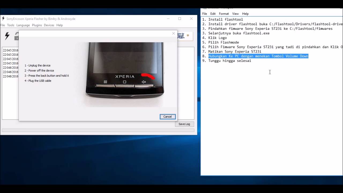This screenshot has width=343, height=193.
Task: Click the Flashtool window title text
Action: pos(41,19)
